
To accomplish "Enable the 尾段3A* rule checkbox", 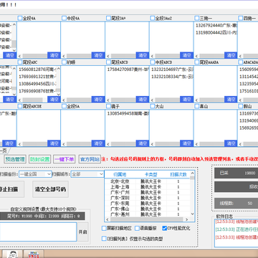I will point(108,18).
